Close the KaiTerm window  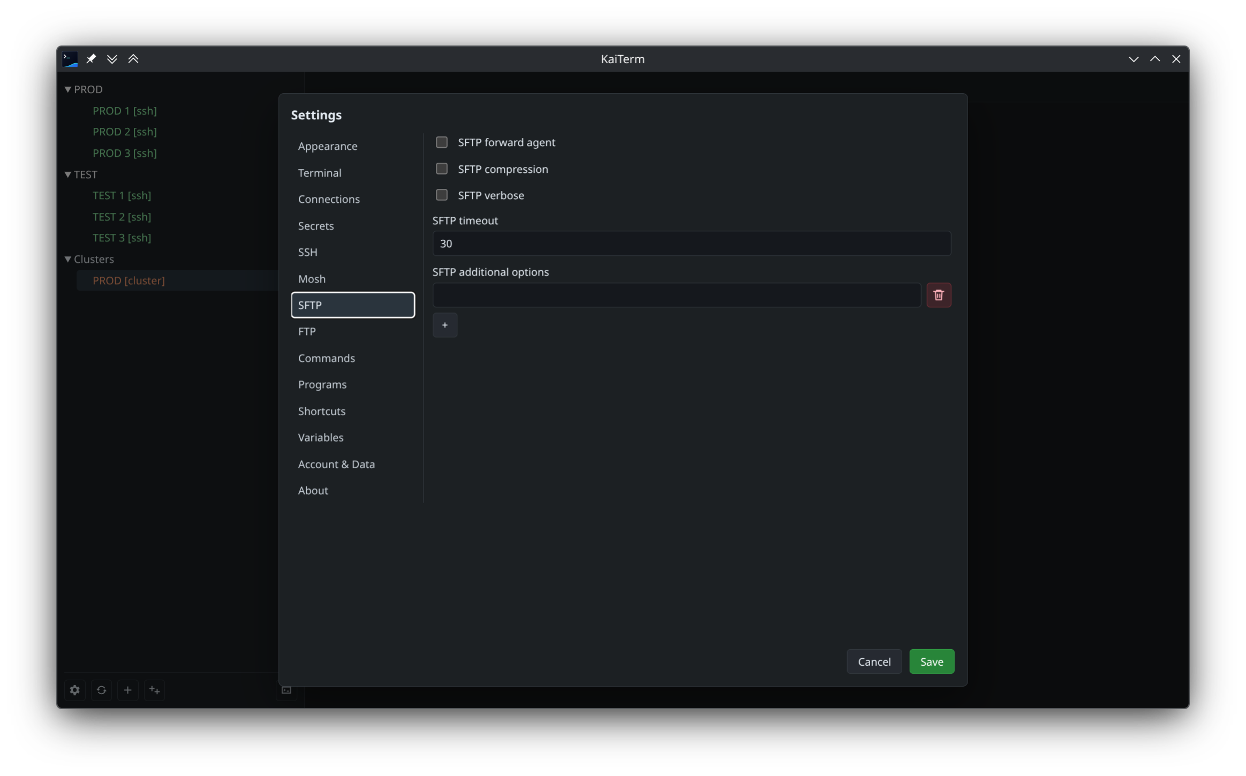(x=1176, y=59)
